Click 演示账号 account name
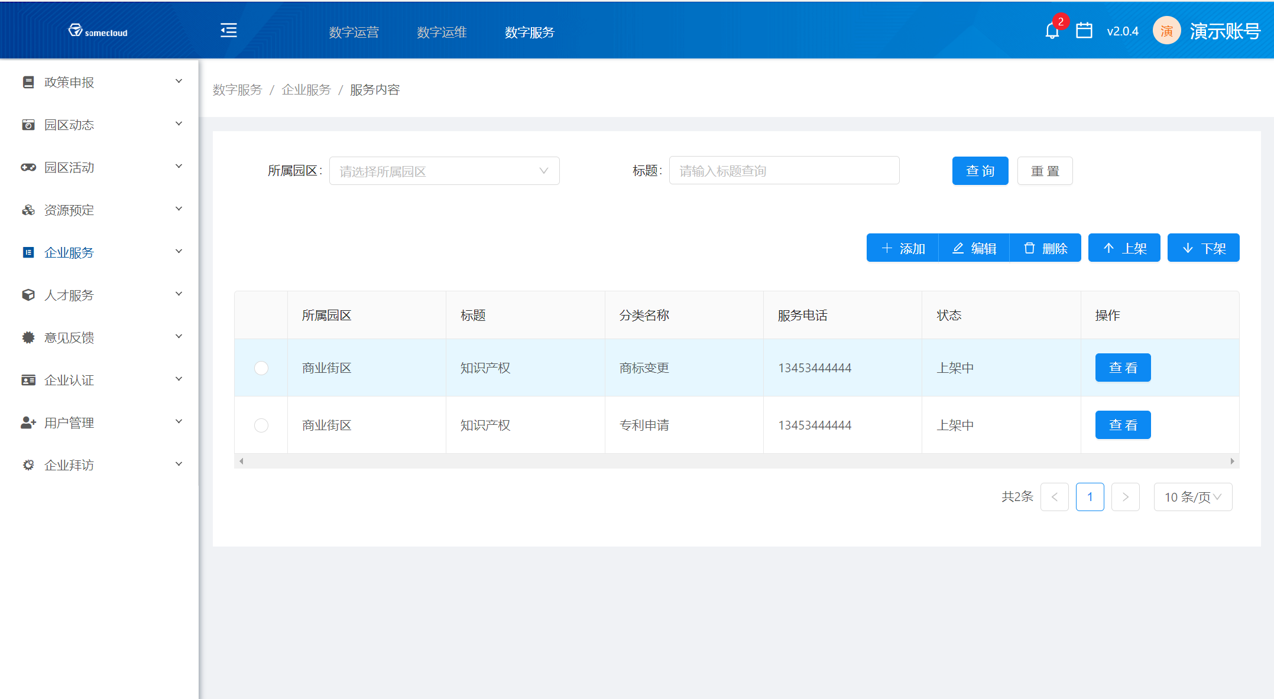This screenshot has height=699, width=1274. click(x=1225, y=31)
